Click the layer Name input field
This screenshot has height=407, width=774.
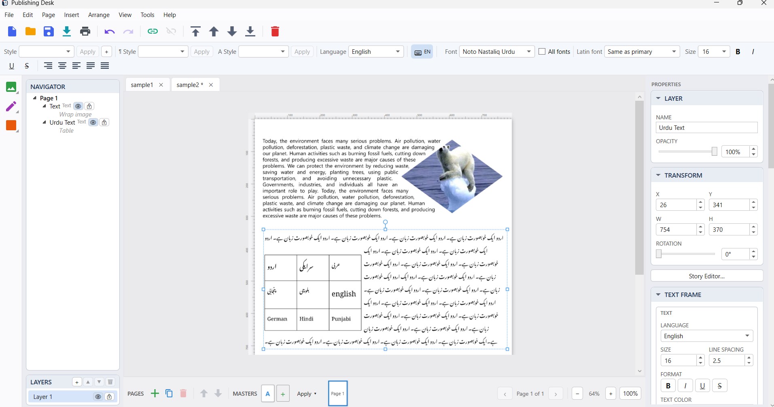[x=706, y=127]
